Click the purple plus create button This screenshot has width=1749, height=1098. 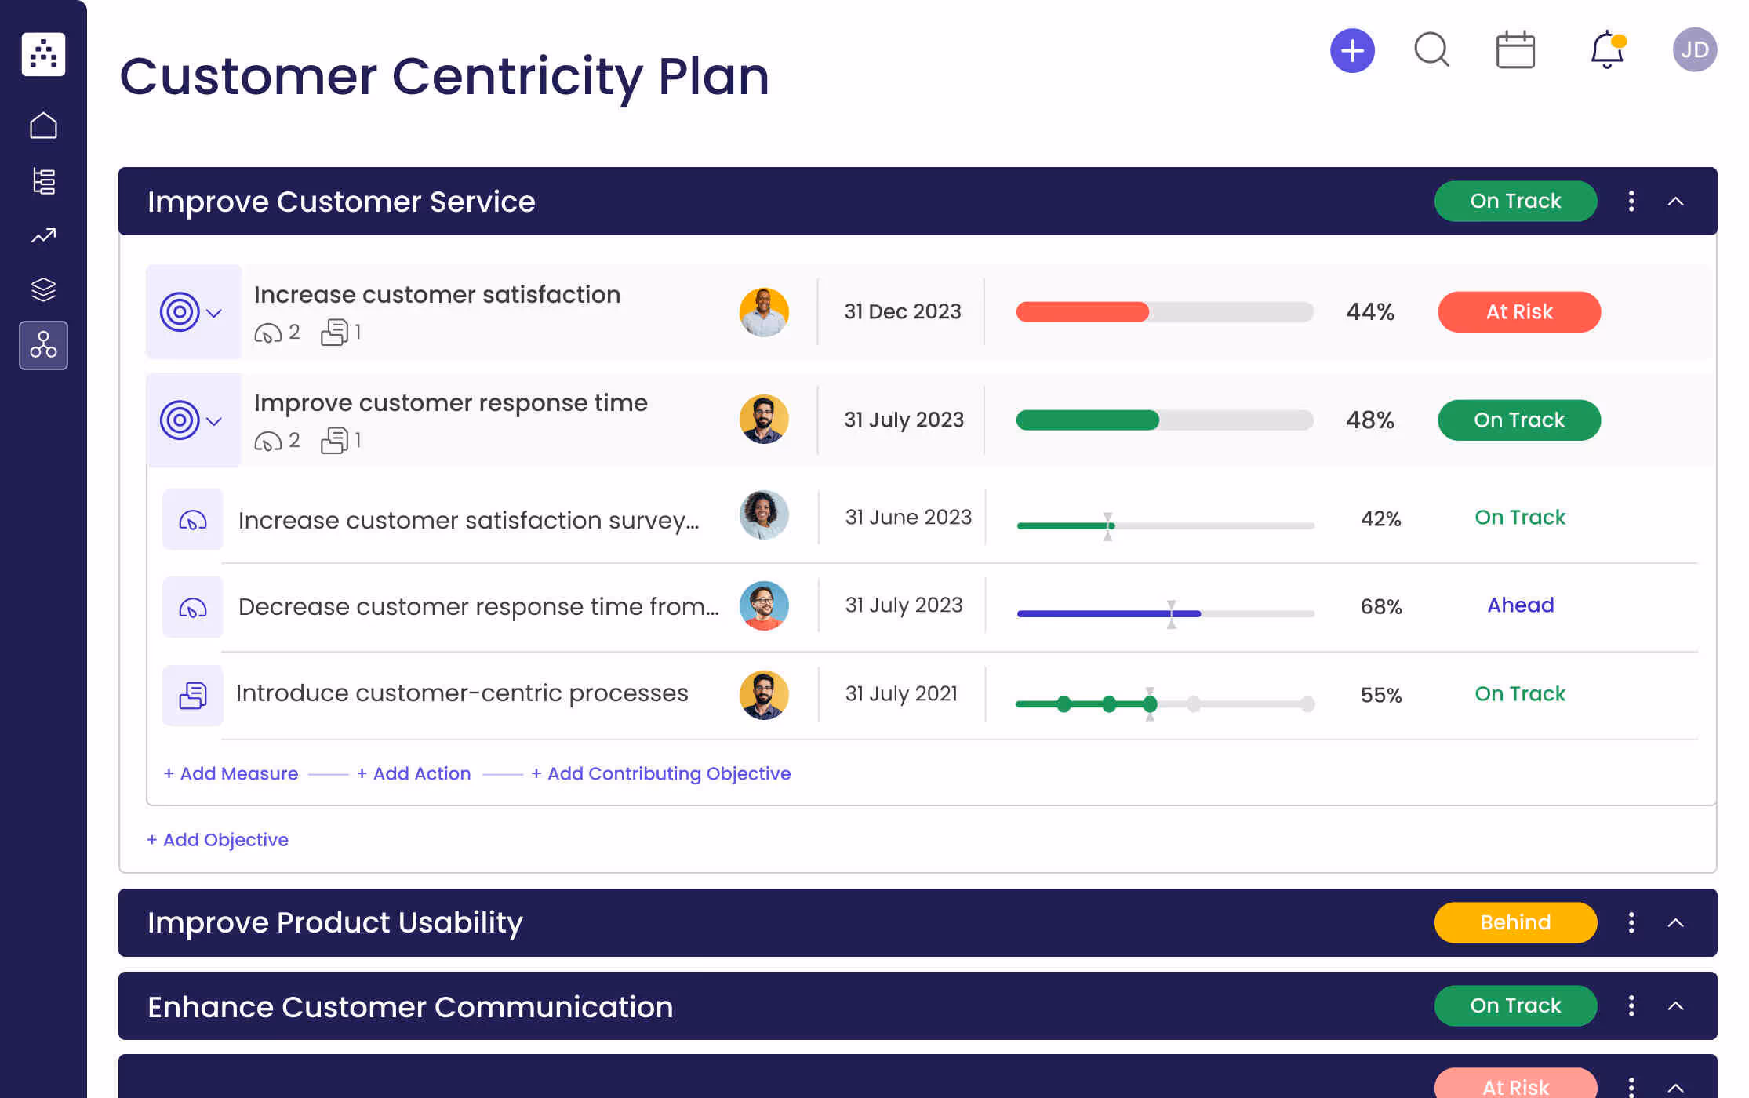[1352, 51]
